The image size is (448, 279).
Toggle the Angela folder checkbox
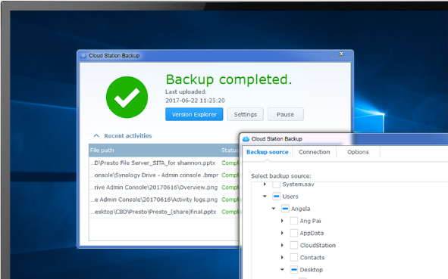pyautogui.click(x=285, y=209)
